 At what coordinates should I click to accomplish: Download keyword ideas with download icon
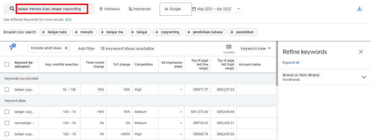359,9
